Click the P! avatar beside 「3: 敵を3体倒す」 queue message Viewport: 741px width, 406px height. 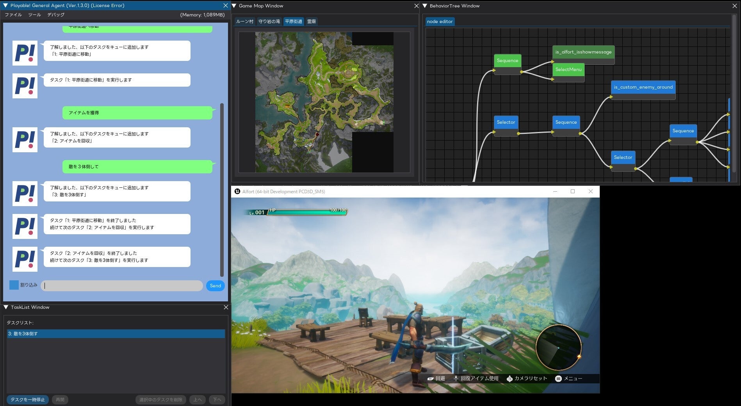[25, 193]
